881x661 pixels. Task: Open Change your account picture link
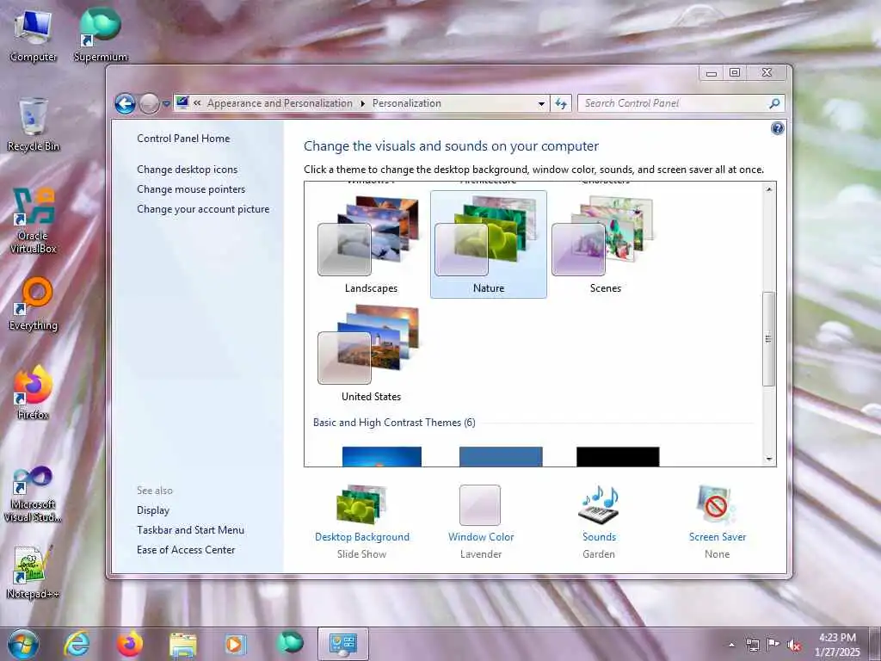pos(203,208)
